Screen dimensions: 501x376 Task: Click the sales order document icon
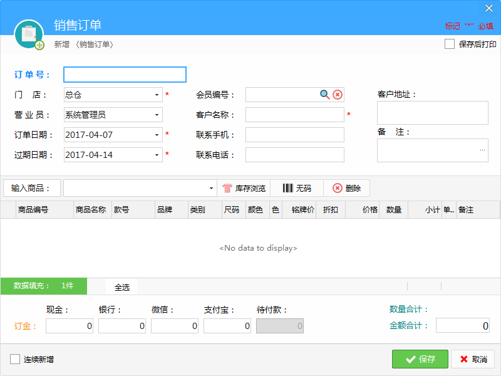tap(29, 34)
